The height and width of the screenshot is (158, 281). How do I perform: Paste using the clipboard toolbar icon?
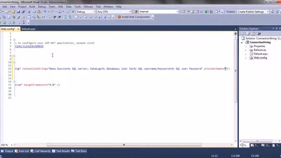point(39,12)
